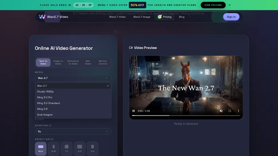Enter fullscreen on the video preview

point(230,111)
